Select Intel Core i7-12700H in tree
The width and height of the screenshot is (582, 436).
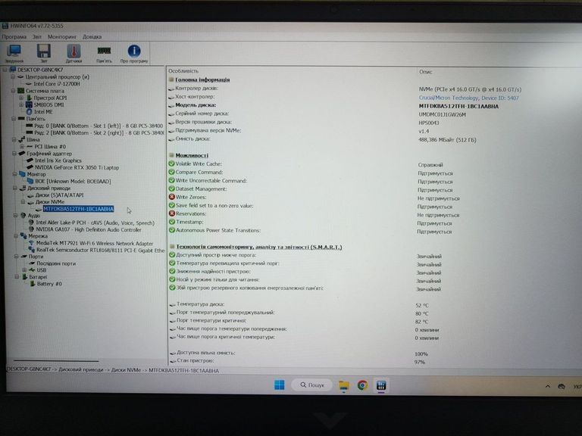(57, 84)
